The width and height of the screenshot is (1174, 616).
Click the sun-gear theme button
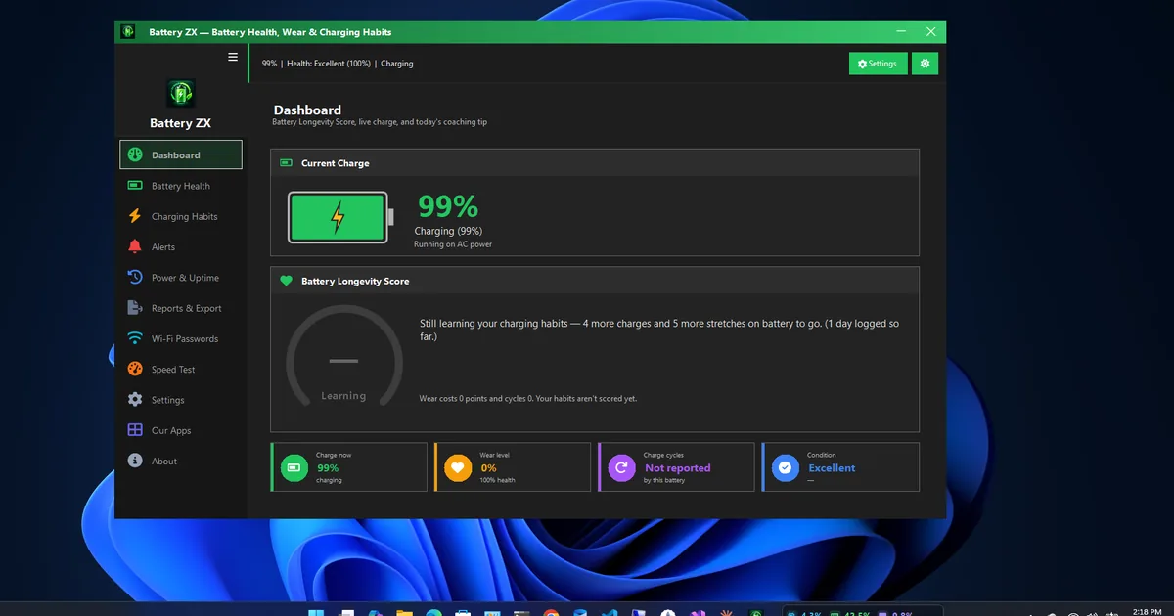tap(925, 64)
